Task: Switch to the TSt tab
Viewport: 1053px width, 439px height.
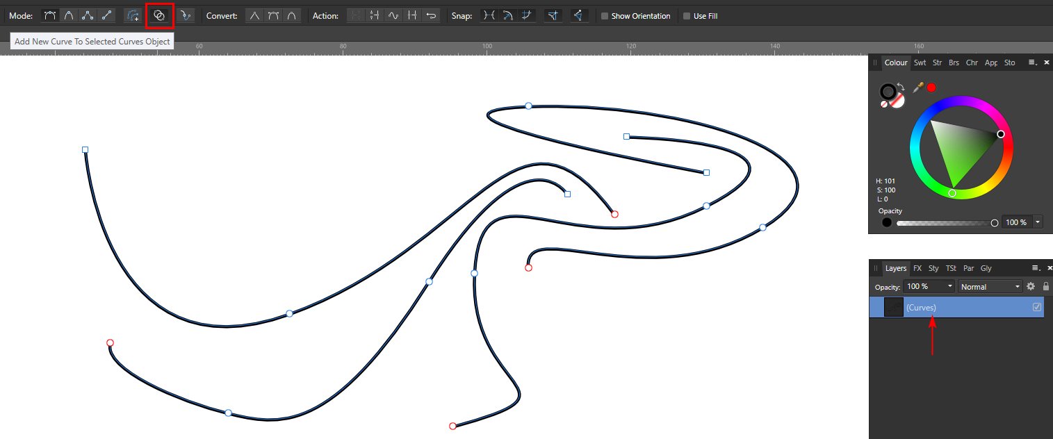Action: pos(951,268)
